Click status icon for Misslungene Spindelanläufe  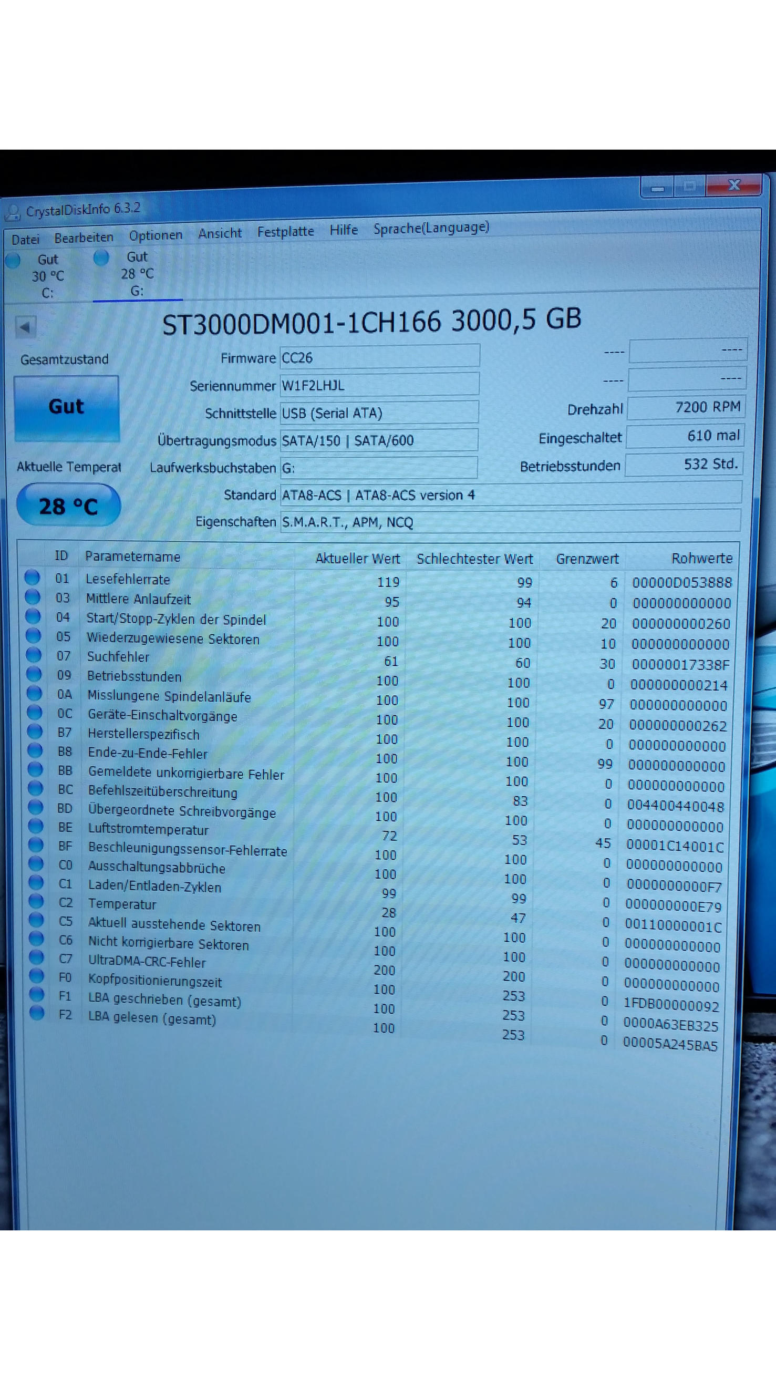coord(34,693)
